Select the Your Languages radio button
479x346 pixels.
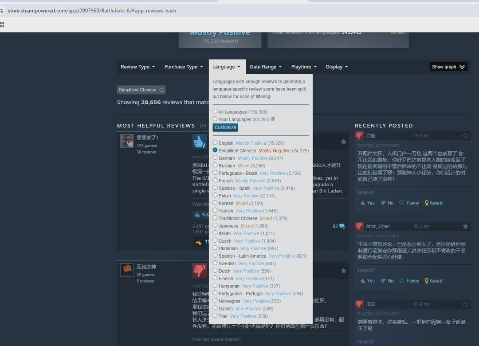215,119
